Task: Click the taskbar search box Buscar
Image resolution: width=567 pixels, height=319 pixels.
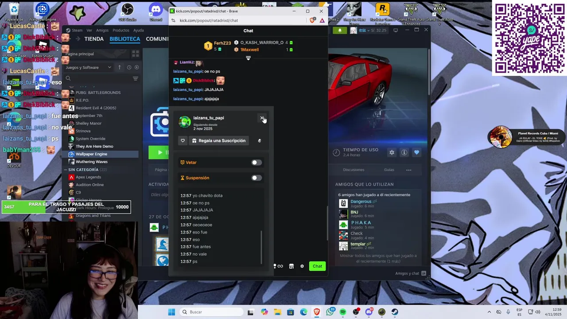Action: [210, 312]
